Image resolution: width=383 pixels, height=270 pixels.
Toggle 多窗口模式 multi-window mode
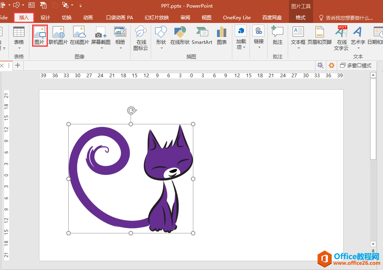pos(355,65)
